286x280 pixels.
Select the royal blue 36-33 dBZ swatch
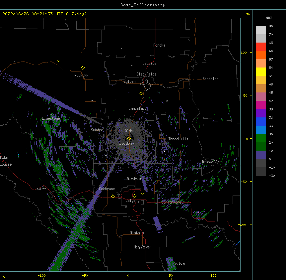click(261, 121)
